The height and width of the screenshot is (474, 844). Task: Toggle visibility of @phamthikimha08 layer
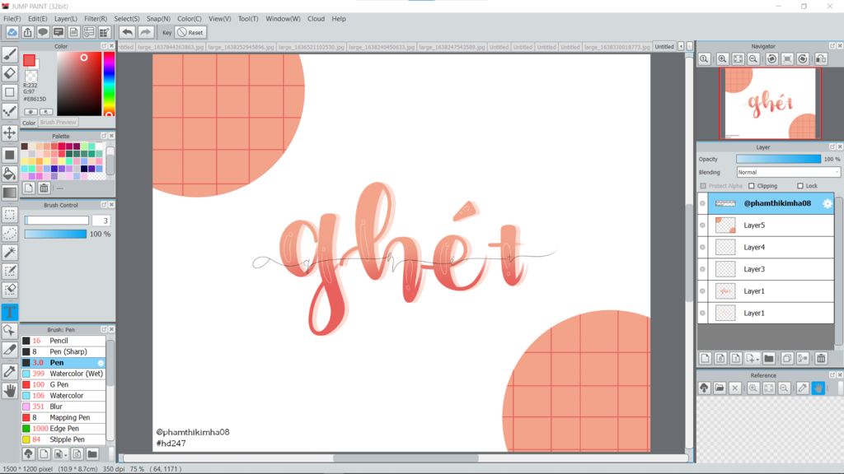tap(702, 203)
